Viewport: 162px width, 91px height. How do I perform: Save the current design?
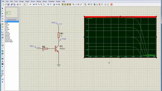click(x=8, y=5)
